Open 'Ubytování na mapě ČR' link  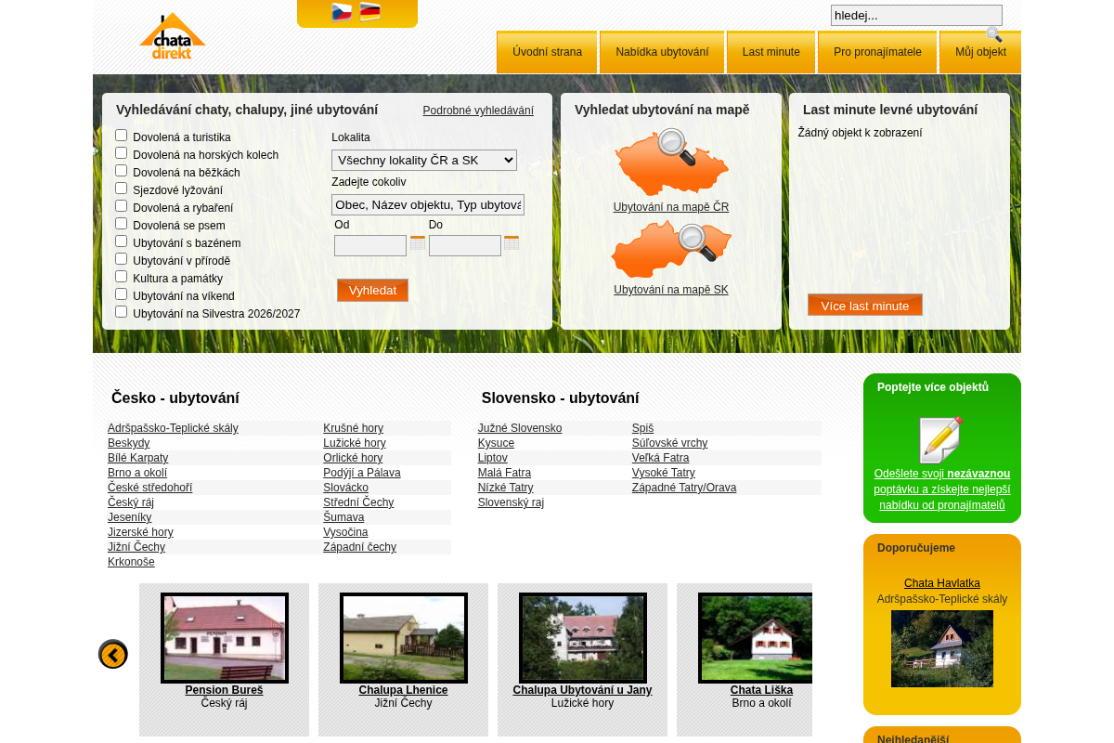(671, 207)
